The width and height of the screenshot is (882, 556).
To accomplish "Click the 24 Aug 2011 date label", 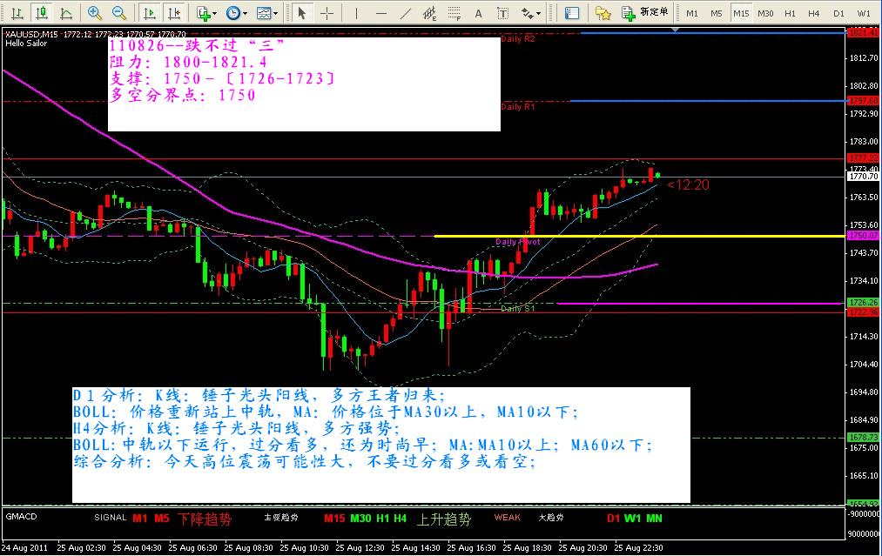I will pyautogui.click(x=24, y=547).
